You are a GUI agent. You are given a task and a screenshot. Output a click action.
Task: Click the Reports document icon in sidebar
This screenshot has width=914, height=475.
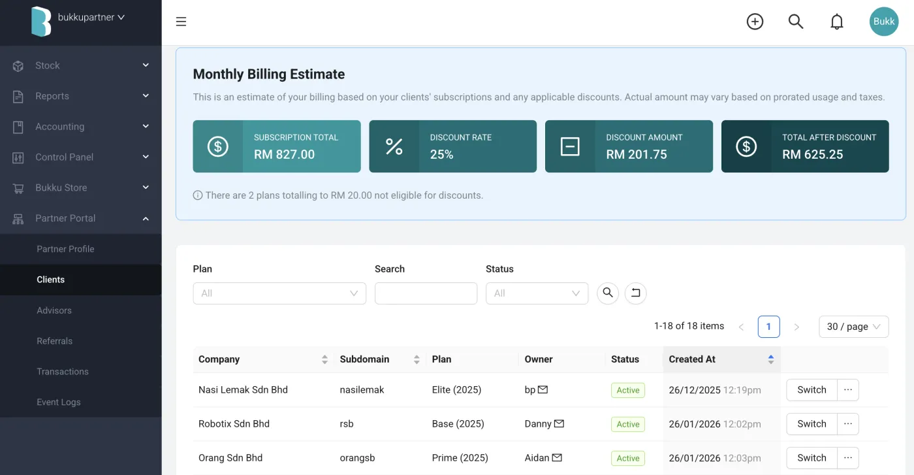tap(18, 96)
